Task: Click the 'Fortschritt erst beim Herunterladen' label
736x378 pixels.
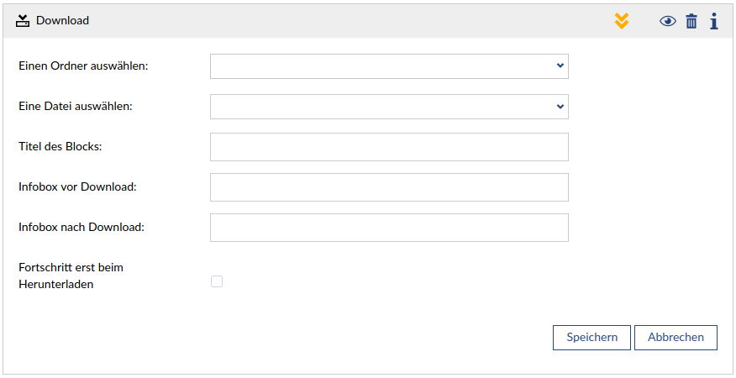Action: click(71, 276)
